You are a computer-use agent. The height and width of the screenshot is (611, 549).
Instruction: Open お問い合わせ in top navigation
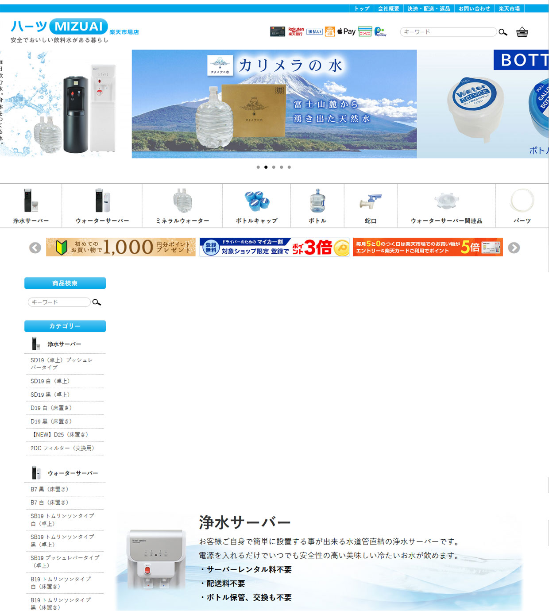click(474, 8)
